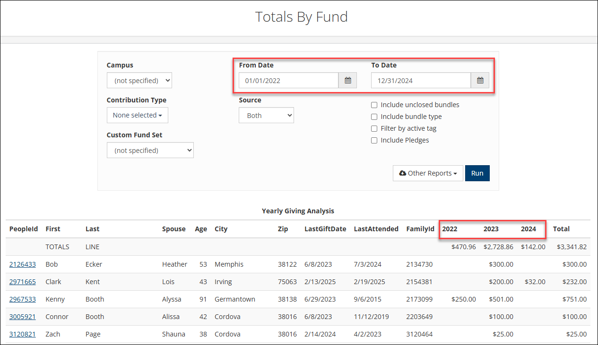Image resolution: width=598 pixels, height=345 pixels.
Task: Click zip code 75063
Action: point(287,282)
